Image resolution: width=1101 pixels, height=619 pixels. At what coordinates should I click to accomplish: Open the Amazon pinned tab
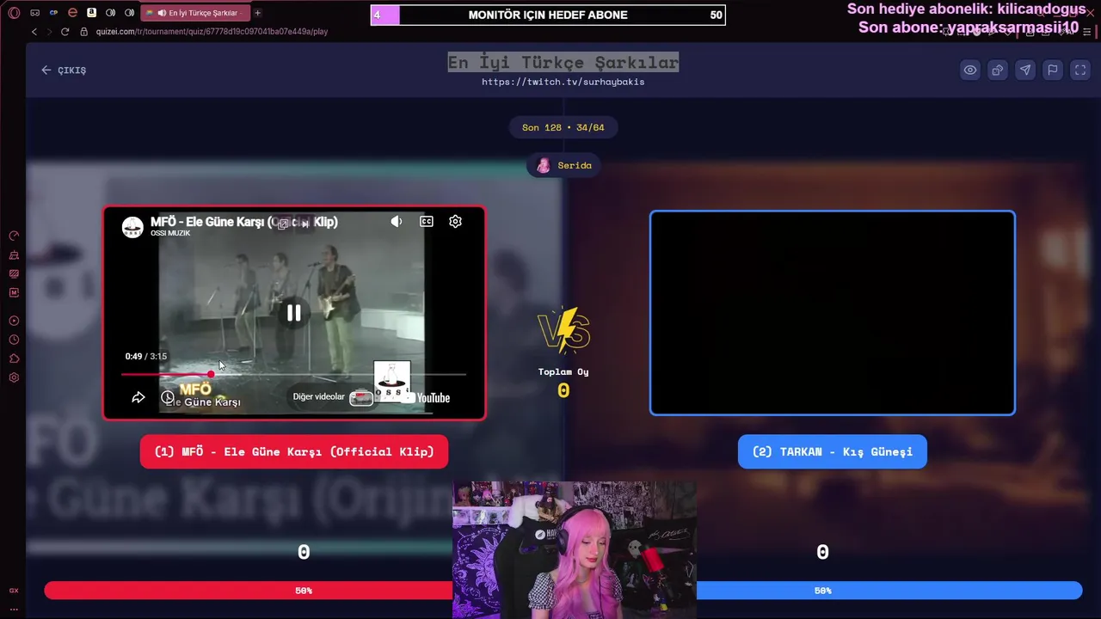91,13
